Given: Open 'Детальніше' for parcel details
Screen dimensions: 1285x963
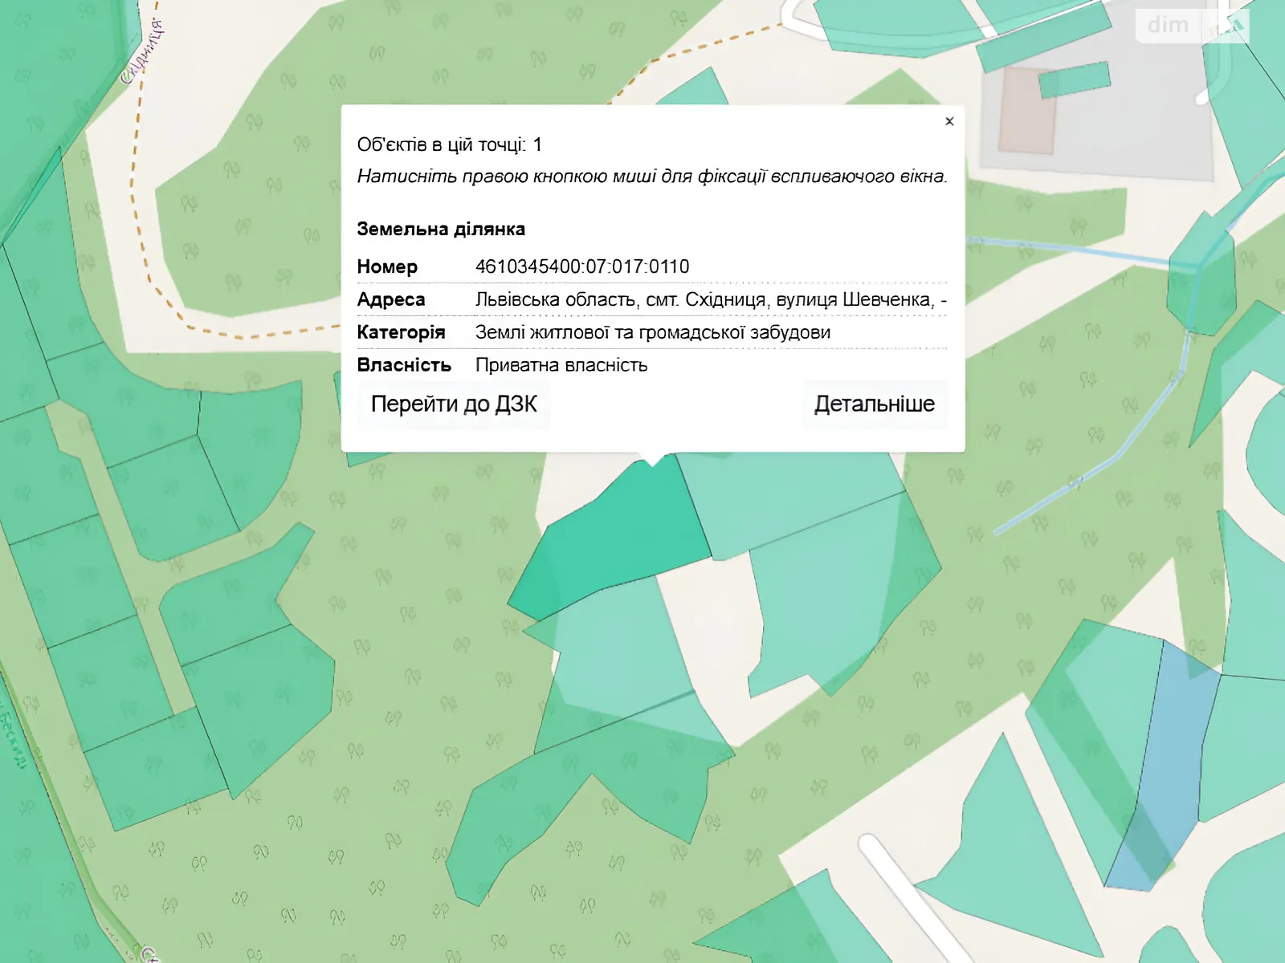Looking at the screenshot, I should click(874, 404).
